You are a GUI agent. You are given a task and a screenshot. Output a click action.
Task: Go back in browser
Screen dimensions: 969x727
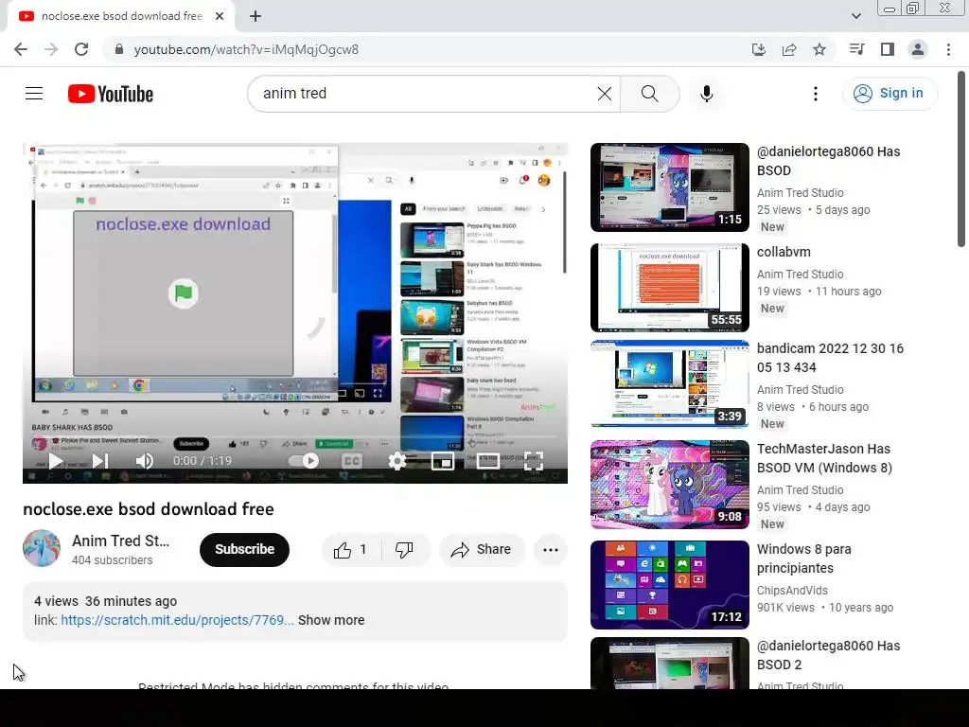(21, 49)
